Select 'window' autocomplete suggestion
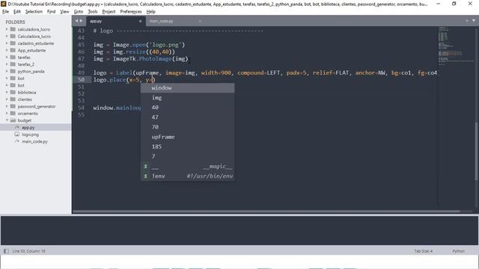Image resolution: width=479 pixels, height=269 pixels. pos(188,88)
